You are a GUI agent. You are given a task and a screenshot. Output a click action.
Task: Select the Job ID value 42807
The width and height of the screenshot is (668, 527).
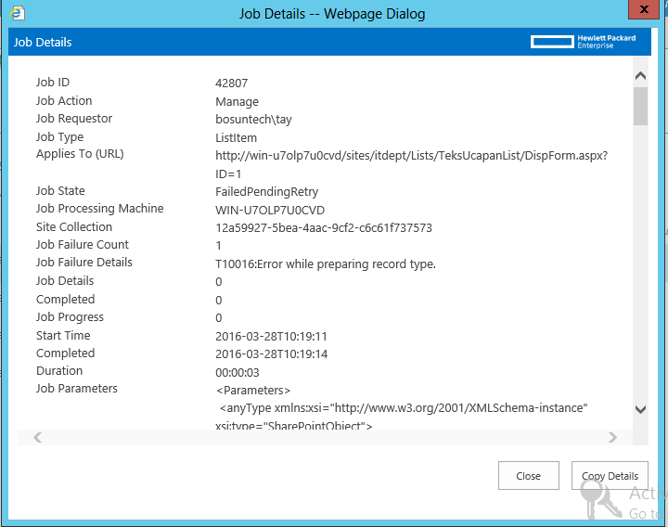(x=231, y=84)
